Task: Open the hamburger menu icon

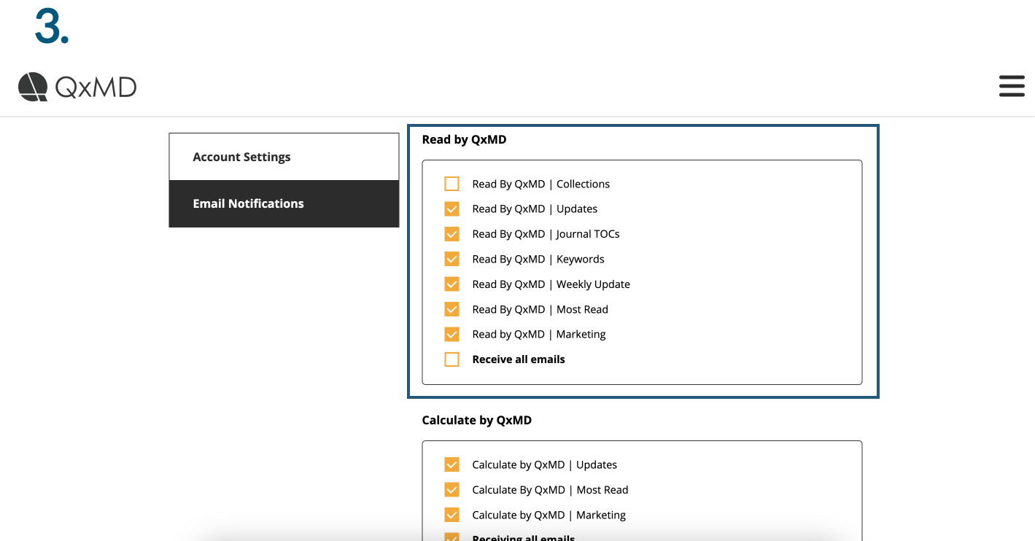Action: tap(1012, 86)
